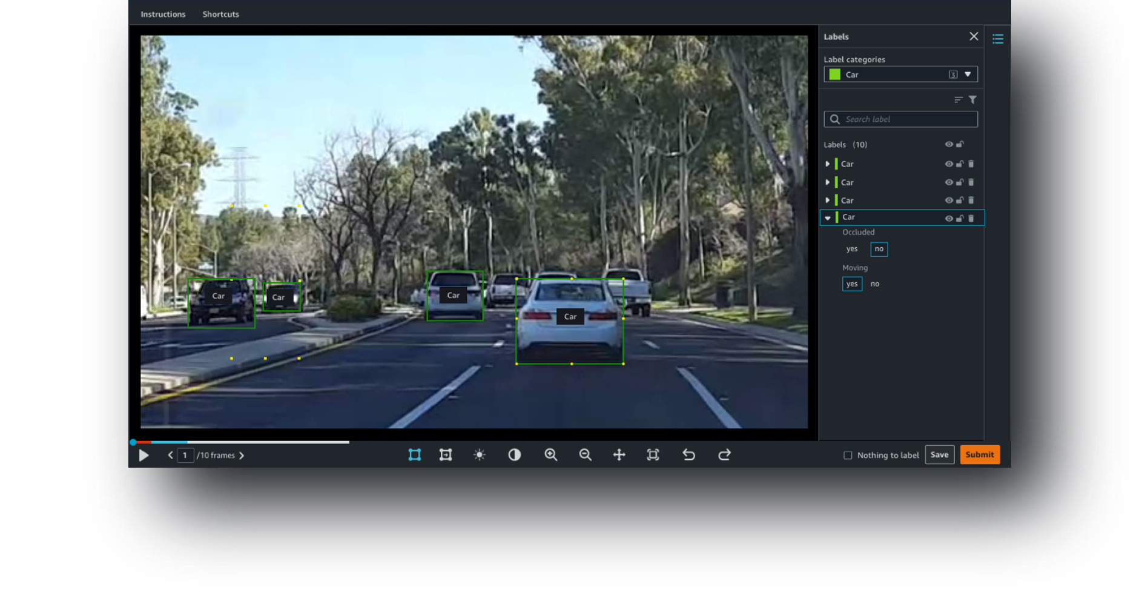Zoom out of the video frame
The width and height of the screenshot is (1142, 607).
click(585, 455)
